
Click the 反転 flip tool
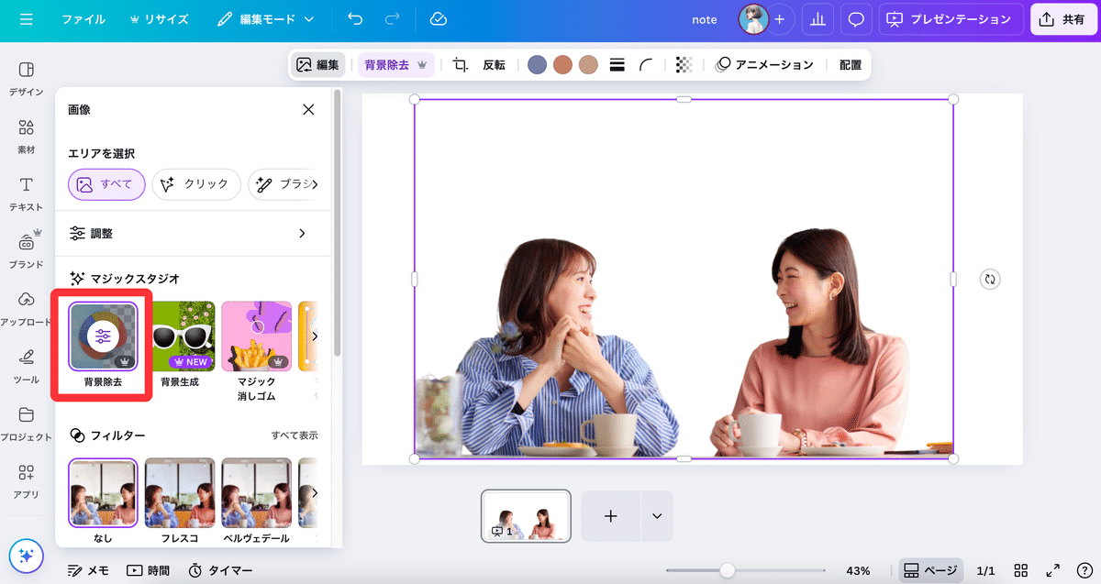point(494,64)
